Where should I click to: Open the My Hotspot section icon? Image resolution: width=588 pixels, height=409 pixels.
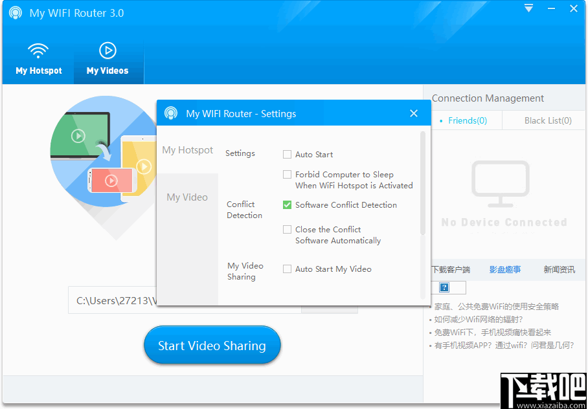pos(38,50)
